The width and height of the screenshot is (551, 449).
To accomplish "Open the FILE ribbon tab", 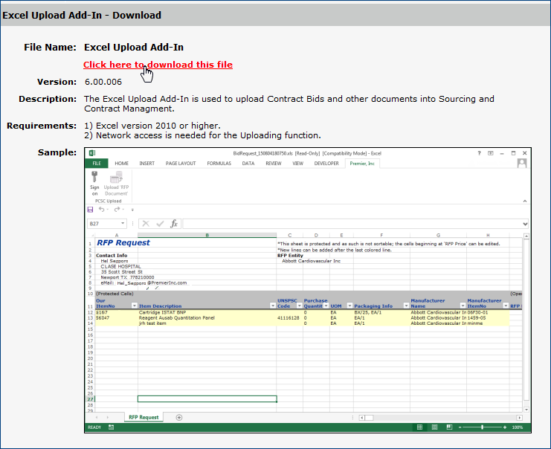I will [x=96, y=163].
